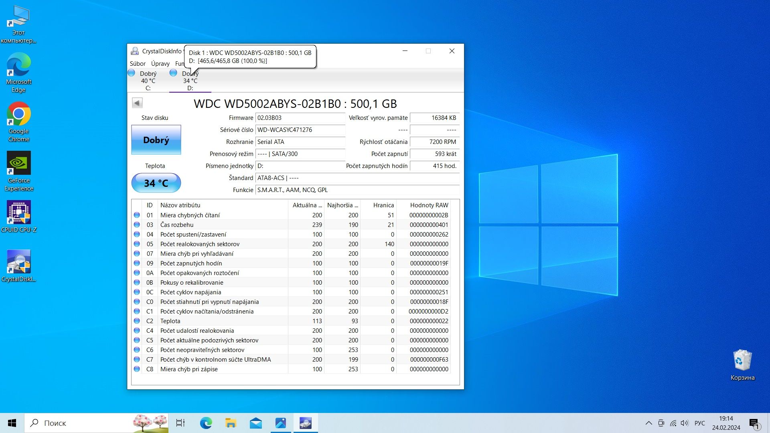770x433 pixels.
Task: Open Task View on the taskbar
Action: pos(180,423)
